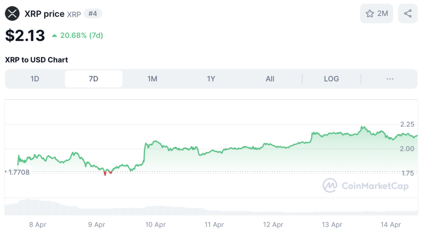This screenshot has width=425, height=230.
Task: Add XRP to watchlist with star button
Action: tap(376, 14)
